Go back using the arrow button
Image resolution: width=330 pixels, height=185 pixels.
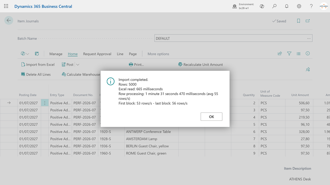[x=9, y=21]
